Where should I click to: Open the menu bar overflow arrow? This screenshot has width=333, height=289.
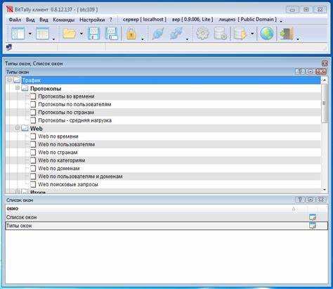coord(281,21)
